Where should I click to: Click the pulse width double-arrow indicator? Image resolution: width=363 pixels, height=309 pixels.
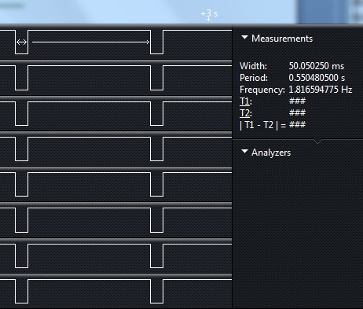tap(21, 42)
